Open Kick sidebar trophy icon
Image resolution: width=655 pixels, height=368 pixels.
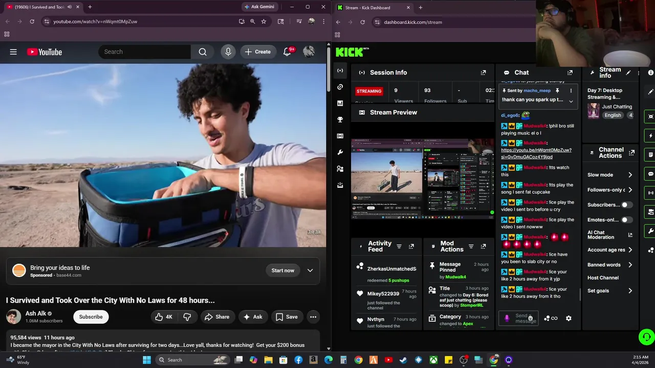(340, 120)
